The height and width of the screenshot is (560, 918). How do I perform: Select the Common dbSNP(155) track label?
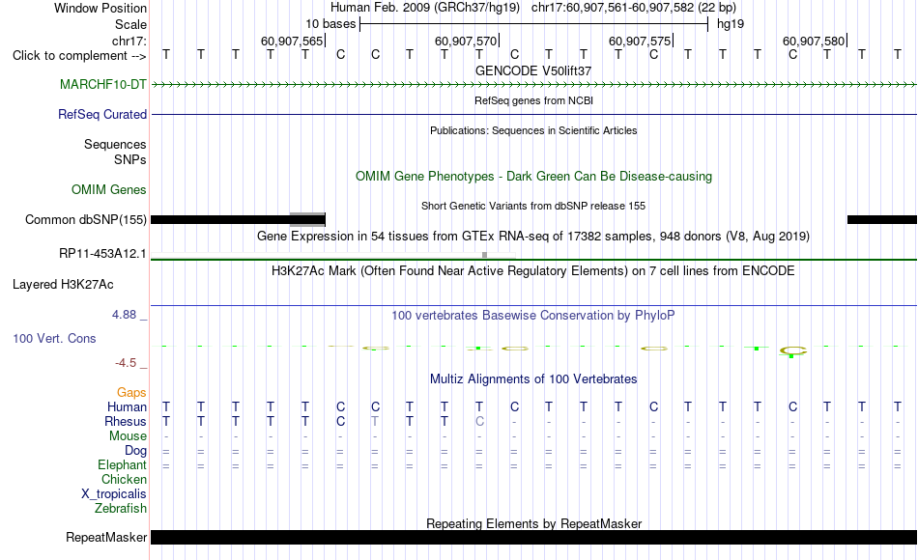pyautogui.click(x=86, y=220)
